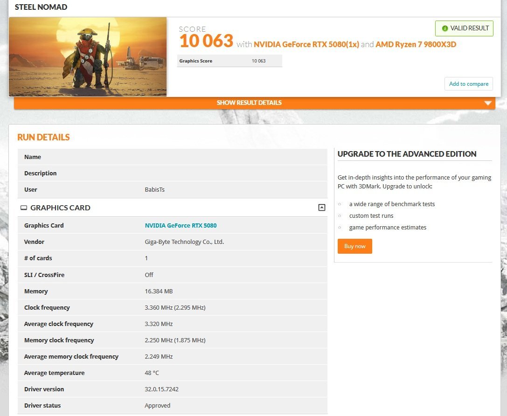Click memory clock 2.250 MHz (1.875 MHz)

[175, 340]
